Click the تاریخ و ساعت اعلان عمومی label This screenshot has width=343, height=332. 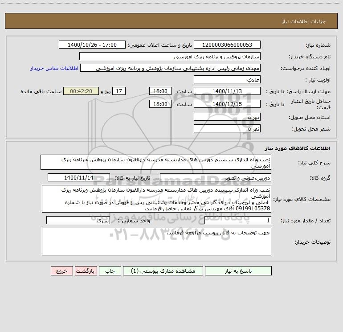(159, 45)
